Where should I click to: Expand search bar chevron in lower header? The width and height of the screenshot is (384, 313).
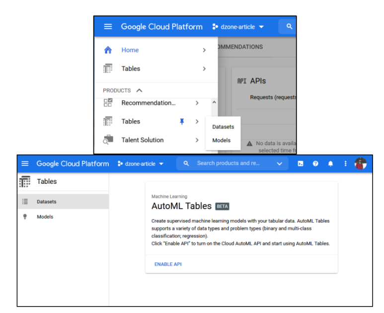click(x=279, y=163)
